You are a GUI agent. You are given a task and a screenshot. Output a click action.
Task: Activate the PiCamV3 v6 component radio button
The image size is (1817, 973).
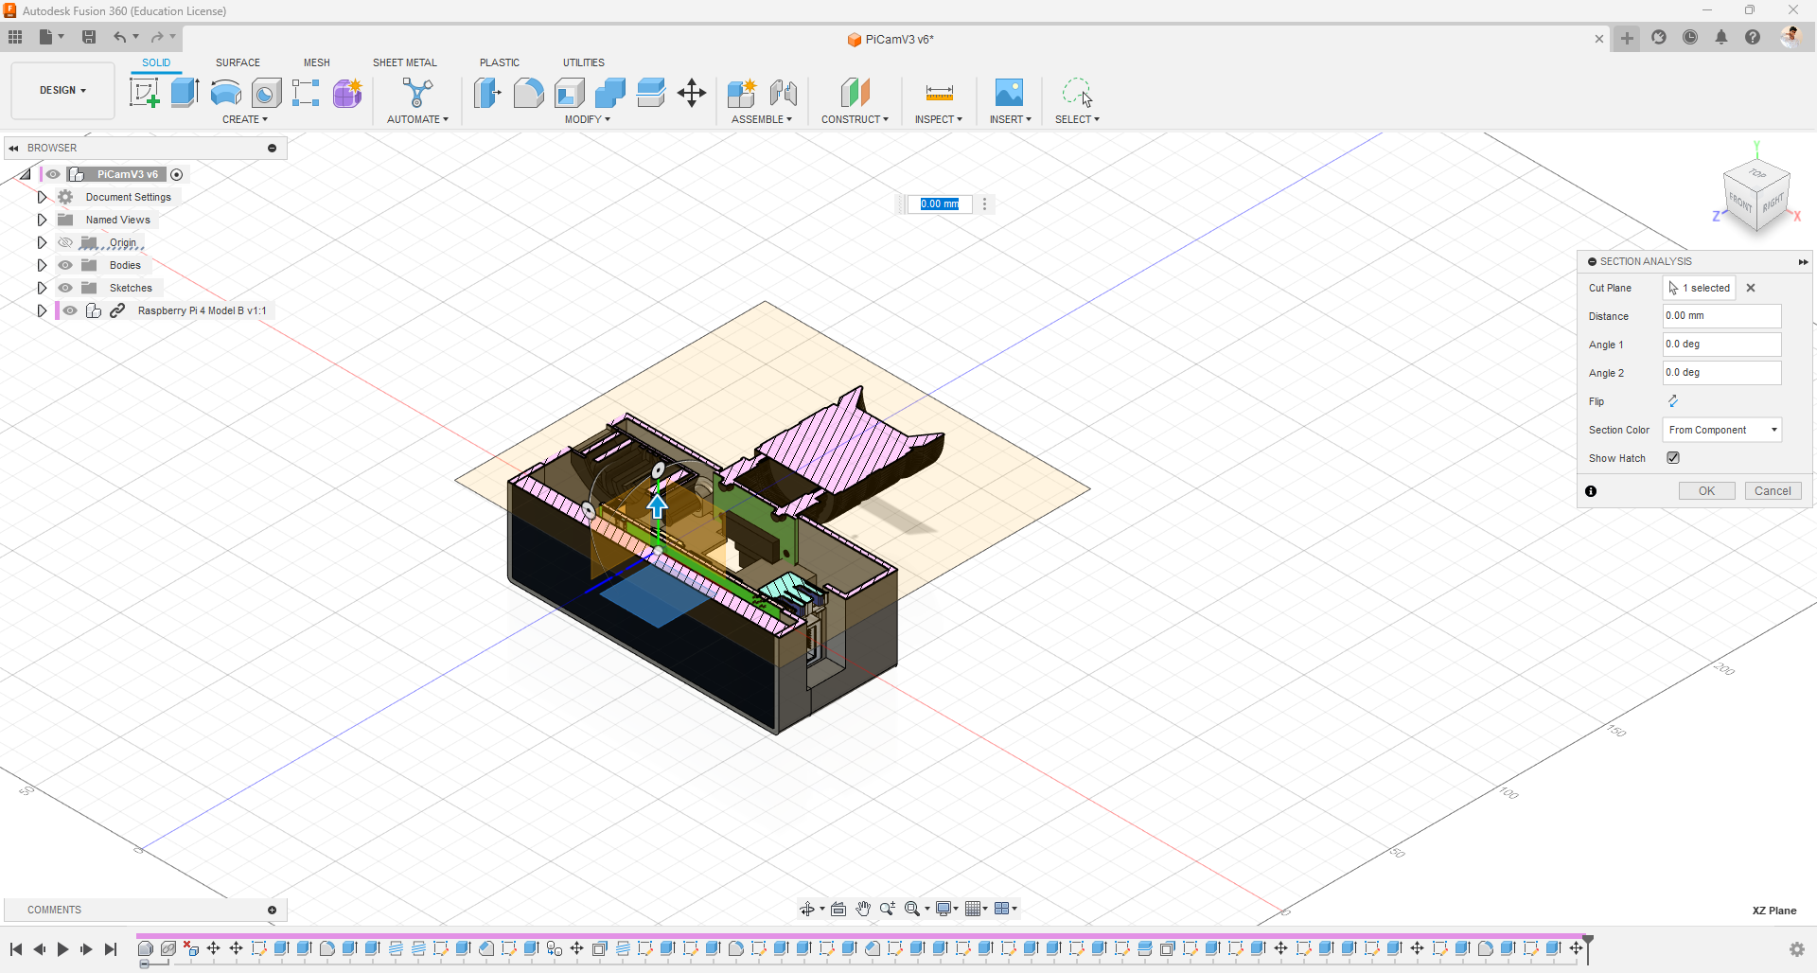(177, 174)
